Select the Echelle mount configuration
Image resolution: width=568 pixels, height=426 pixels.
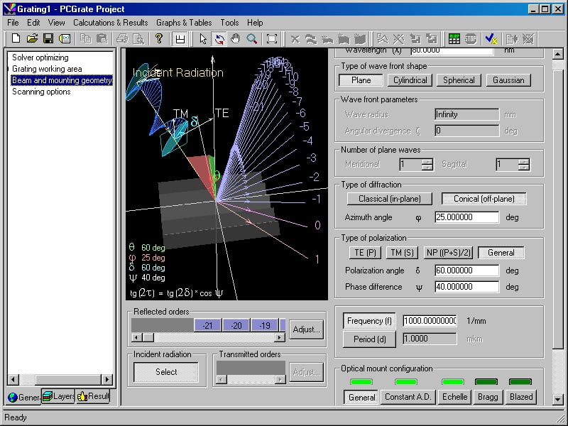[x=454, y=397]
